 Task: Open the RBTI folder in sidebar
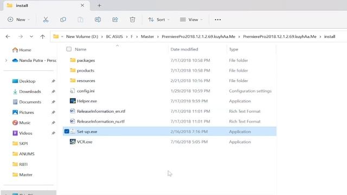click(20, 164)
